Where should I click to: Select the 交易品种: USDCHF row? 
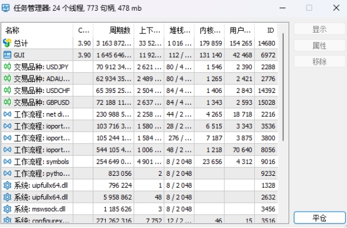click(x=140, y=90)
